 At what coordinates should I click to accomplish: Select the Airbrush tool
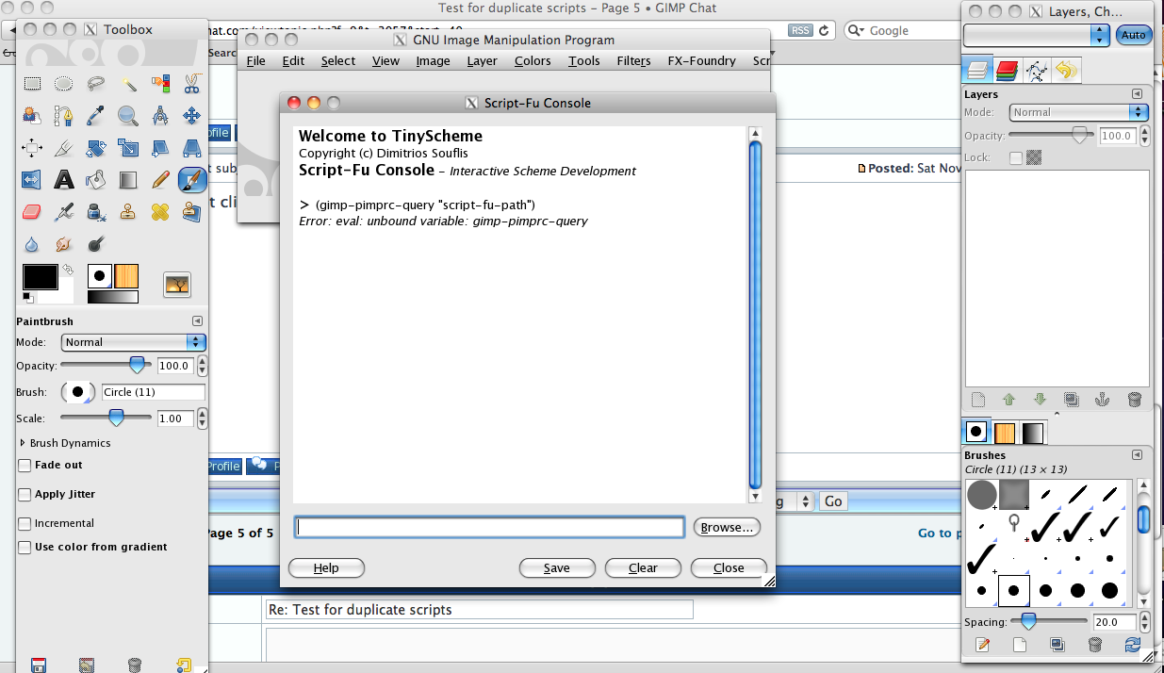pos(64,211)
